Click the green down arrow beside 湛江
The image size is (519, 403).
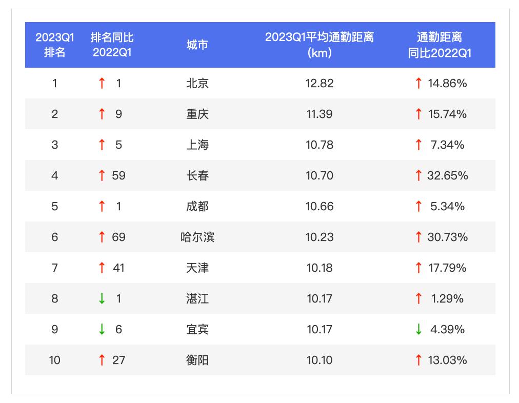103,299
